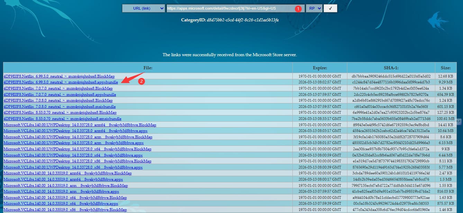Open the URL (link) type dropdown
Image resolution: width=463 pixels, height=213 pixels.
pos(143,8)
